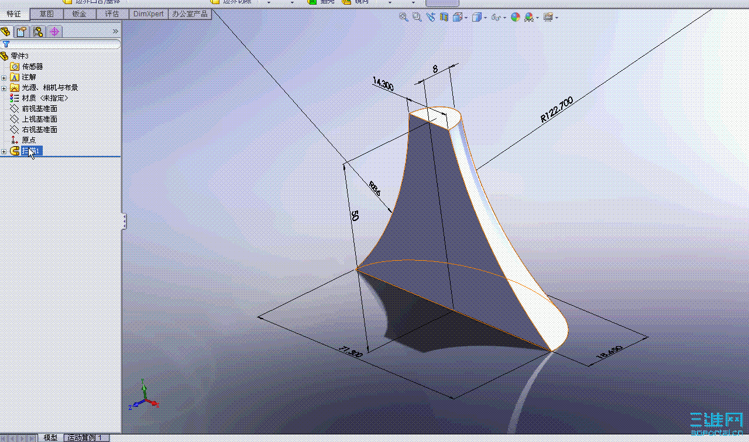Viewport: 749px width, 442px height.
Task: Open the View Settings dropdown arrow
Action: [x=556, y=18]
